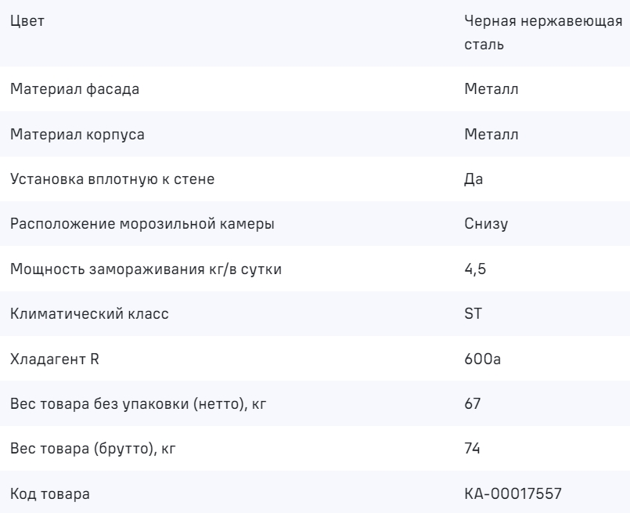Select 'Металл' value beside Материал корпуса
Image resolution: width=630 pixels, height=513 pixels.
coord(491,135)
